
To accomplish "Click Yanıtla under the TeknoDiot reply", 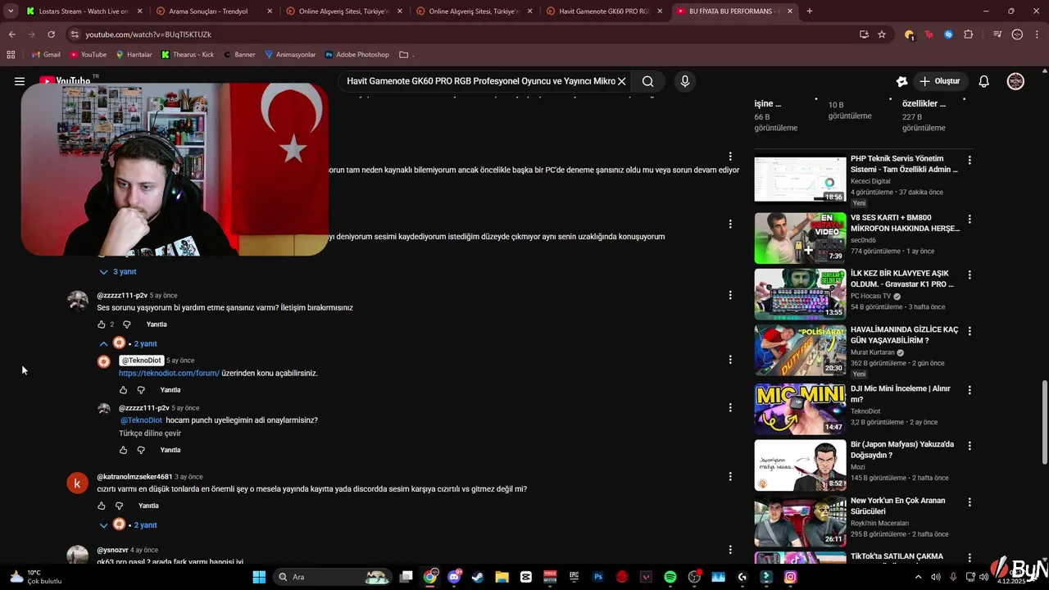I will pos(170,390).
